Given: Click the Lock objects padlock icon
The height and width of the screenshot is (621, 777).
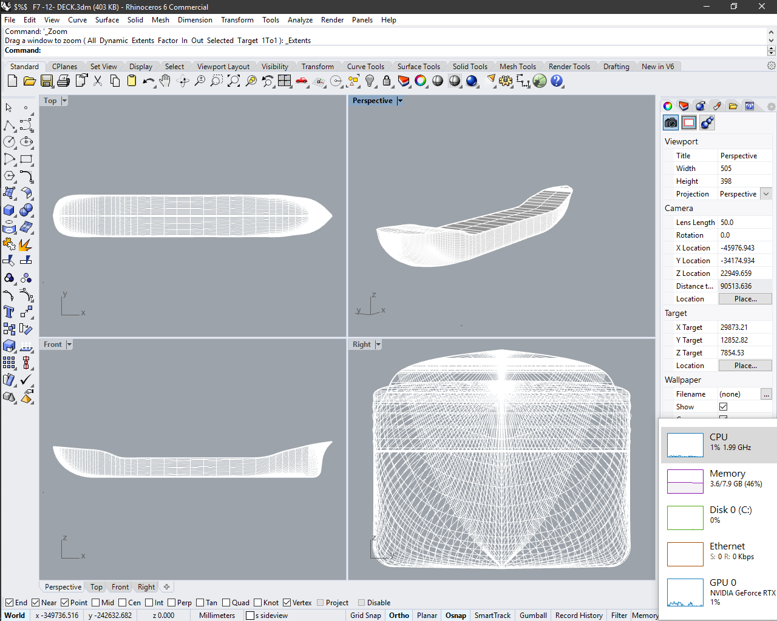Looking at the screenshot, I should pyautogui.click(x=387, y=81).
